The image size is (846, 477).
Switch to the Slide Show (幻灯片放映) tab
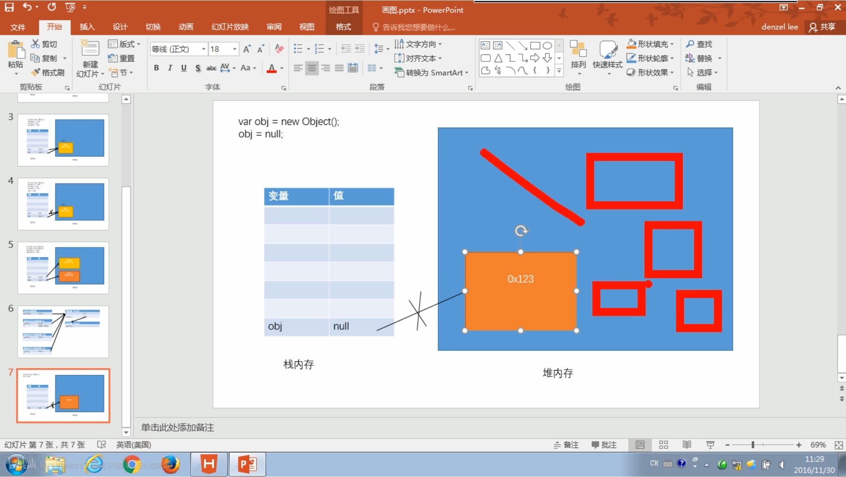pyautogui.click(x=230, y=27)
